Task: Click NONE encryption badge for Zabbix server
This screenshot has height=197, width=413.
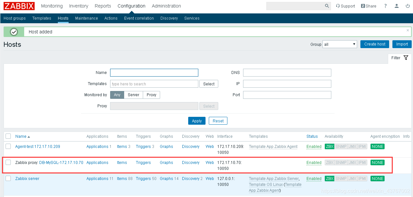Action: click(x=377, y=179)
